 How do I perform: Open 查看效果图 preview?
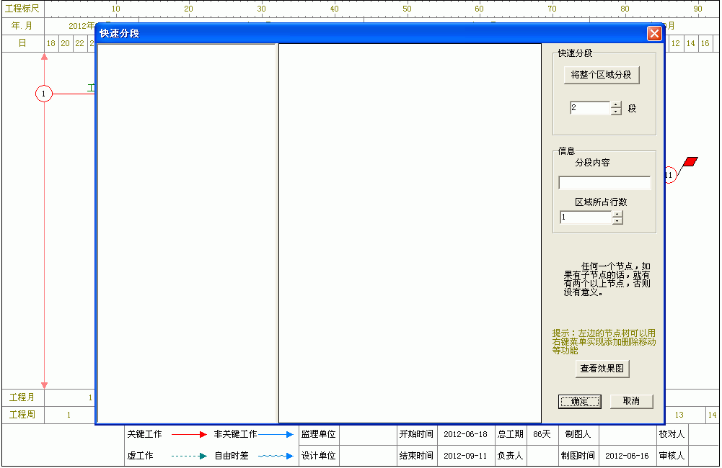point(602,369)
